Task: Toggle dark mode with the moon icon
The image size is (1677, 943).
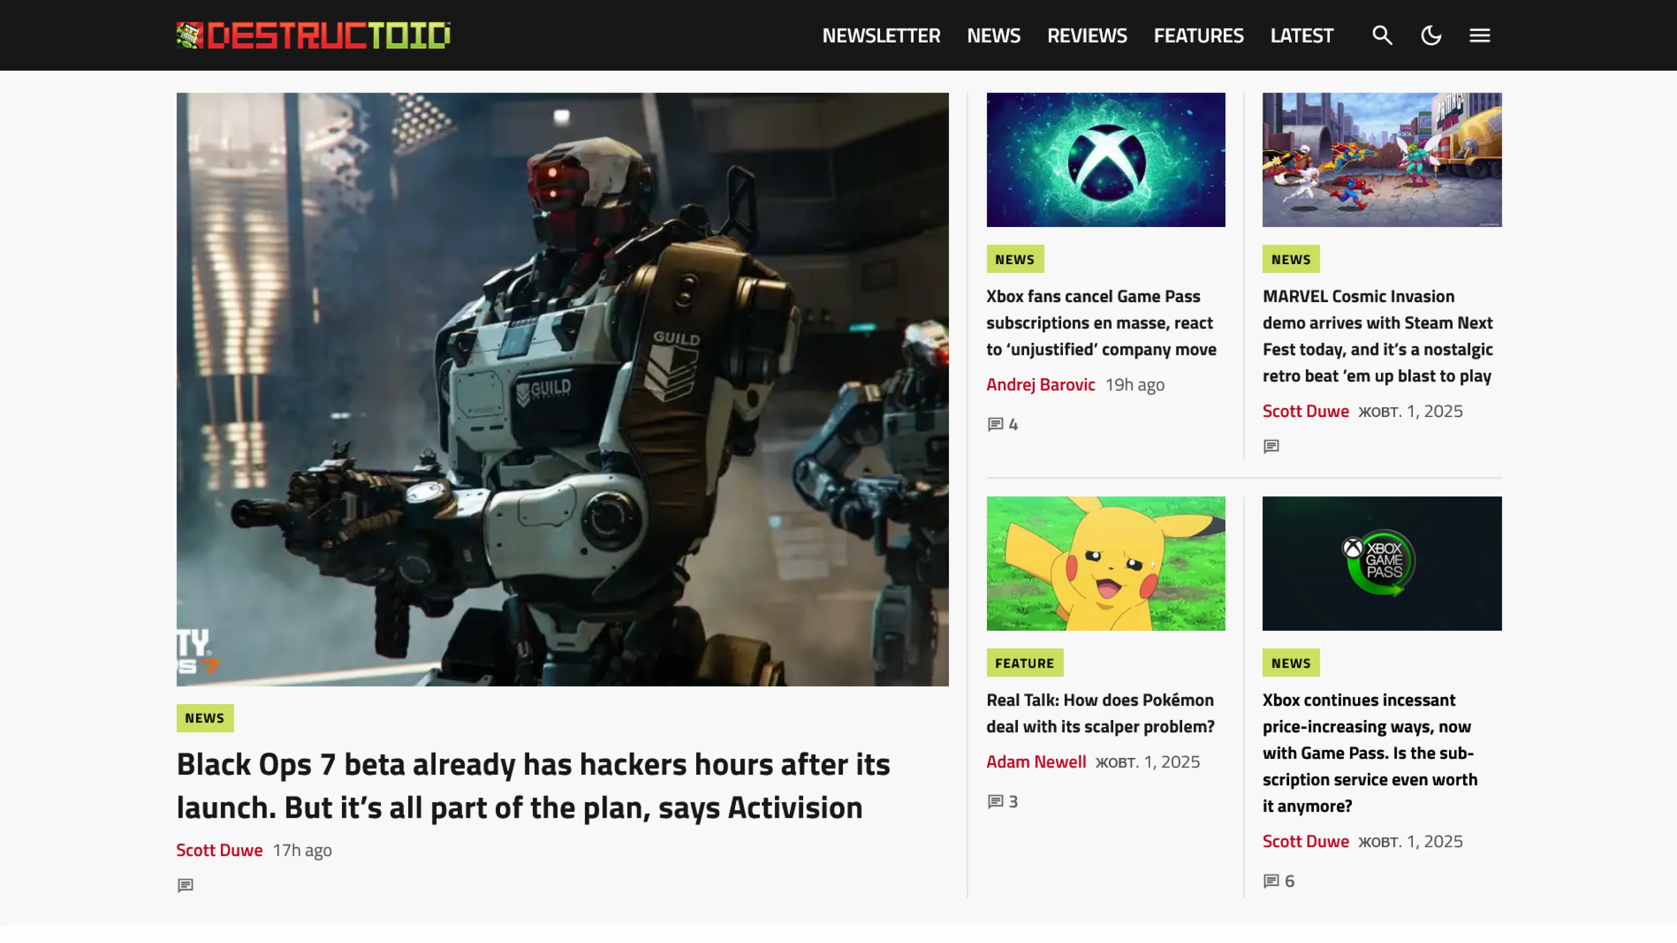Action: [x=1430, y=35]
